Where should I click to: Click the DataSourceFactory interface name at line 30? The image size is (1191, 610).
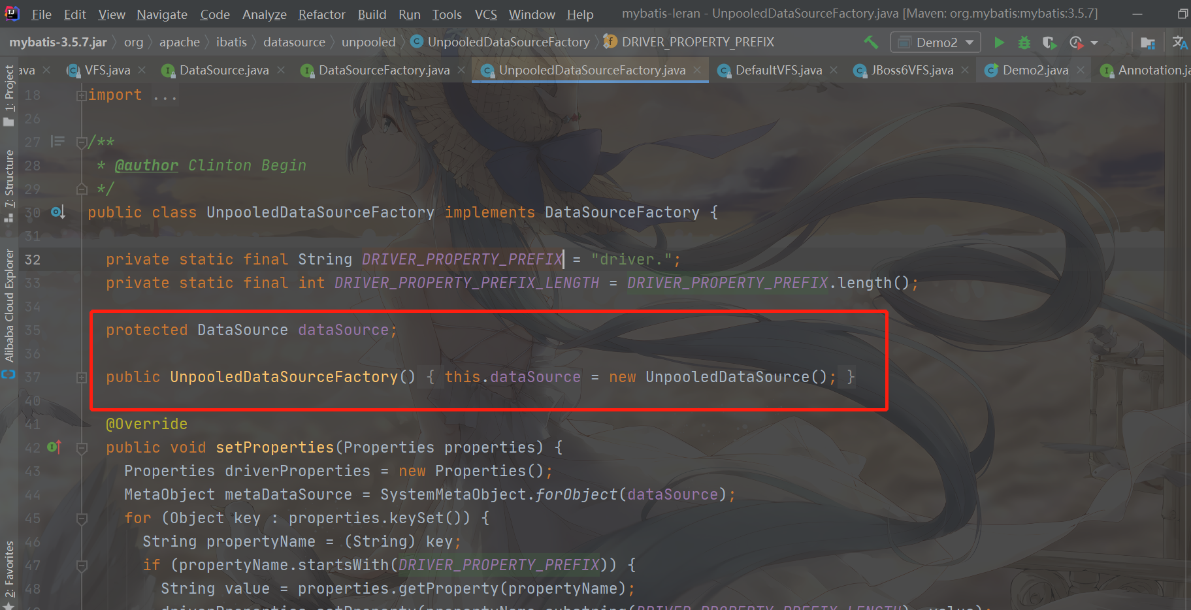[x=622, y=212]
